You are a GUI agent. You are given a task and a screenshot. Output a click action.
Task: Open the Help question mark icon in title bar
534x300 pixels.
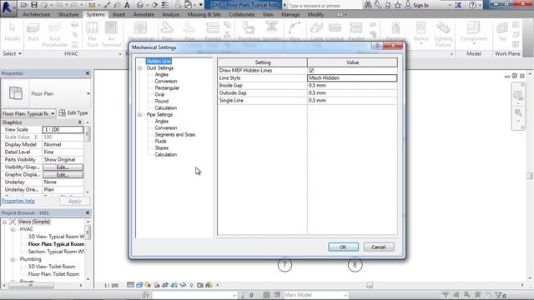click(x=472, y=5)
